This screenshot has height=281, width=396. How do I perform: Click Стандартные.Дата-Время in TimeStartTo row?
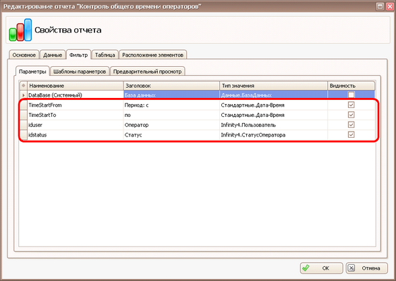[273, 115]
